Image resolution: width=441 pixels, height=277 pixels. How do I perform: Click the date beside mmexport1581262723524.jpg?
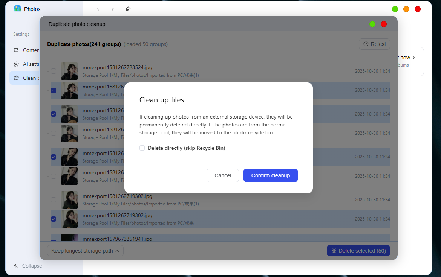[x=372, y=71]
